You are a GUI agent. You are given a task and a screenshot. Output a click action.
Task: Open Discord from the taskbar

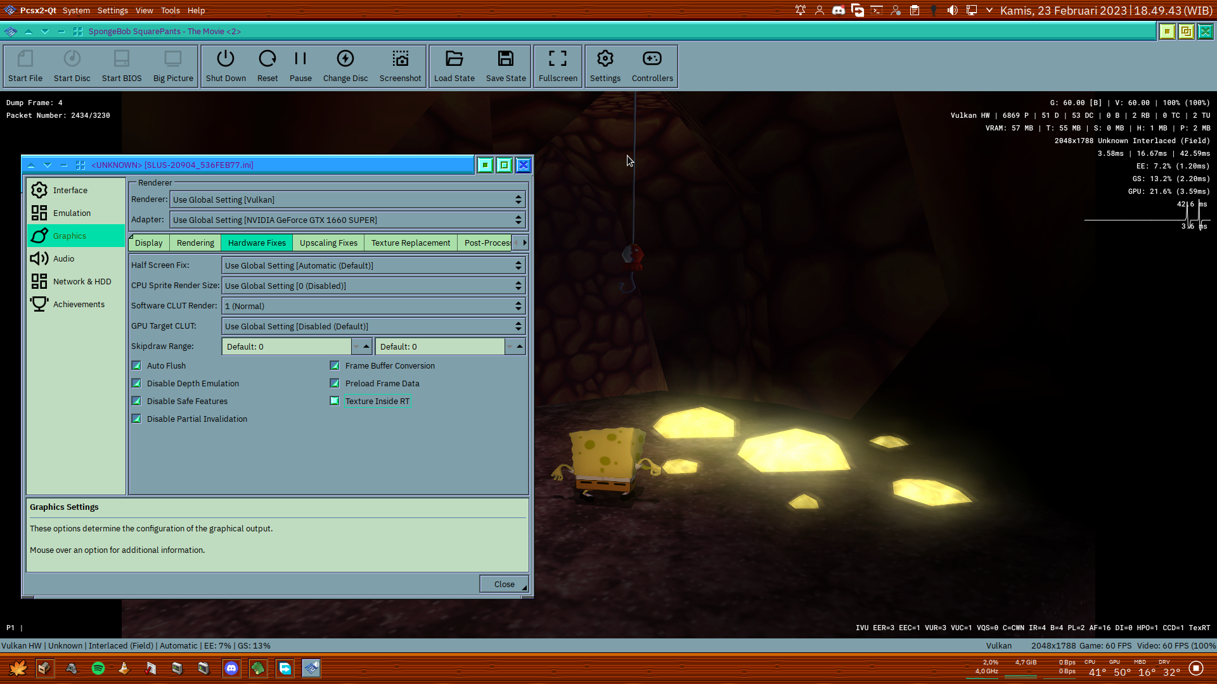pyautogui.click(x=231, y=668)
